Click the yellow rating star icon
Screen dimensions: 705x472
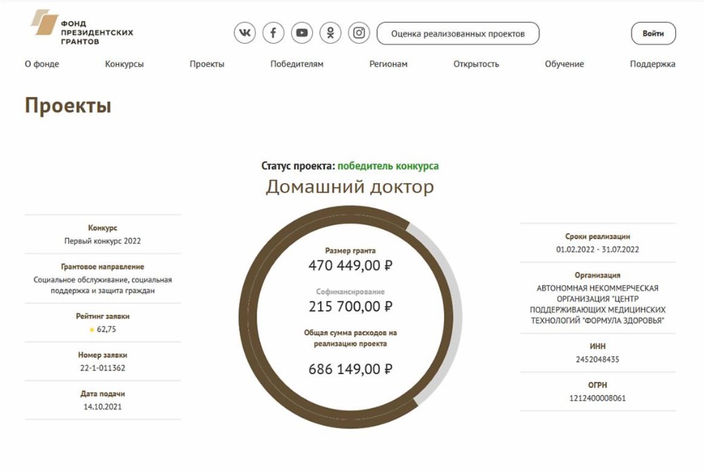(x=92, y=330)
